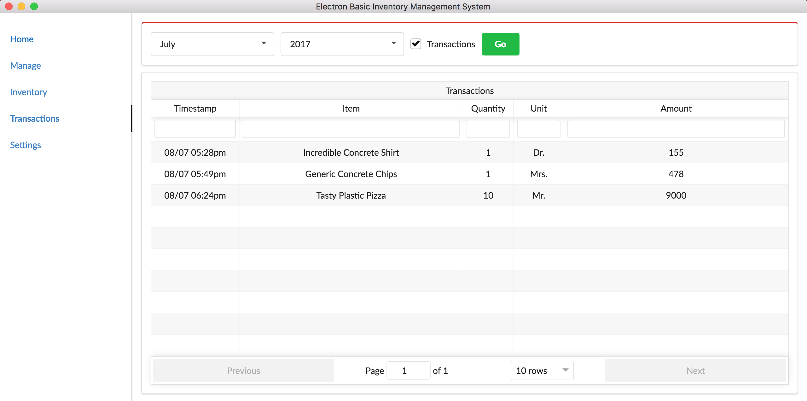Select the Generic Concrete Chips item
This screenshot has width=807, height=401.
[351, 174]
